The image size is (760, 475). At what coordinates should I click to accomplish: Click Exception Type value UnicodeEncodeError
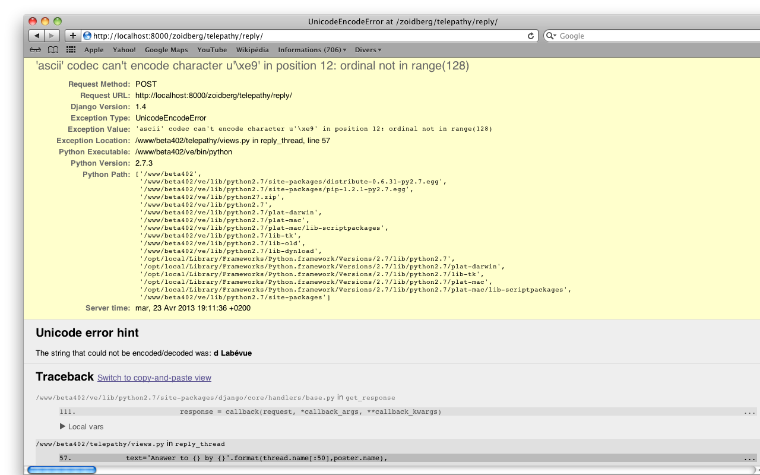(171, 118)
